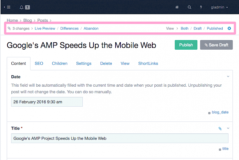Click paperclip icon beside Title field
The image size is (239, 160).
tap(220, 129)
